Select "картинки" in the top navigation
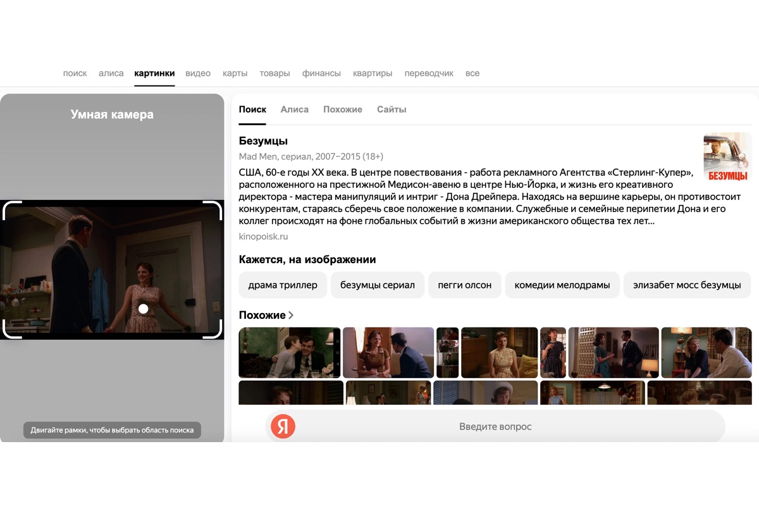This screenshot has height=506, width=759. point(155,73)
